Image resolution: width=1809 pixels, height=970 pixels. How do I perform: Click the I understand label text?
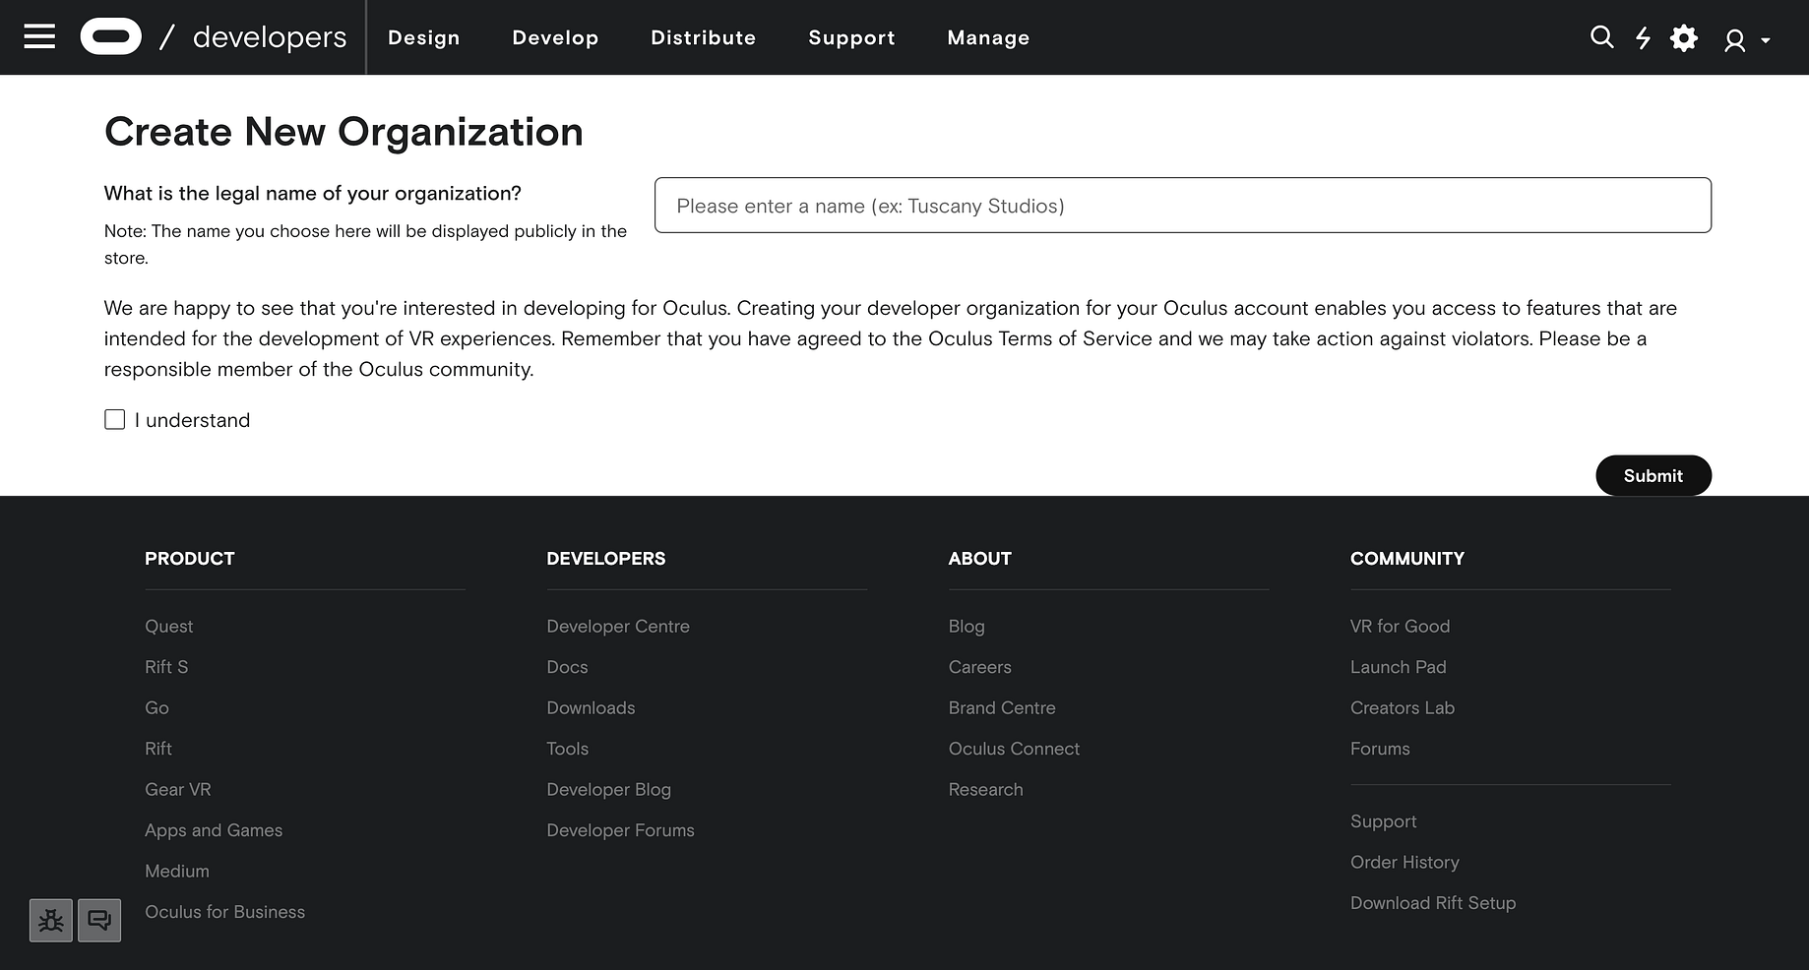(192, 420)
